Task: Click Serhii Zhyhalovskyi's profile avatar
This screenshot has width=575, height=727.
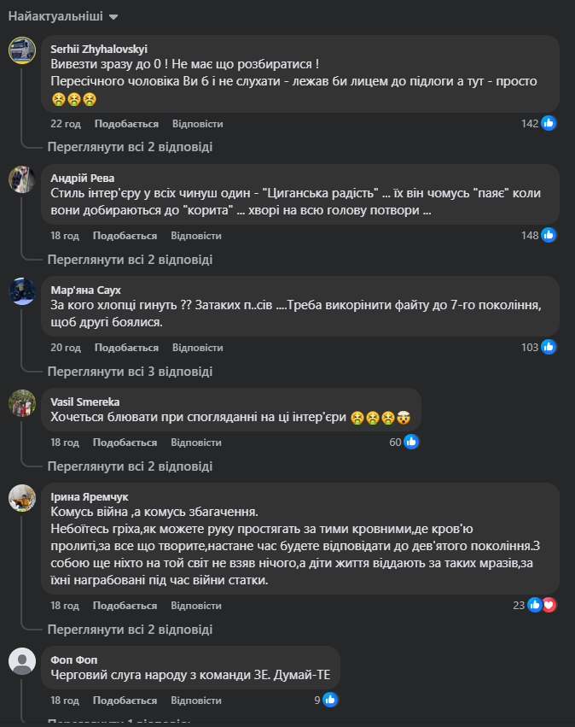Action: coord(21,50)
